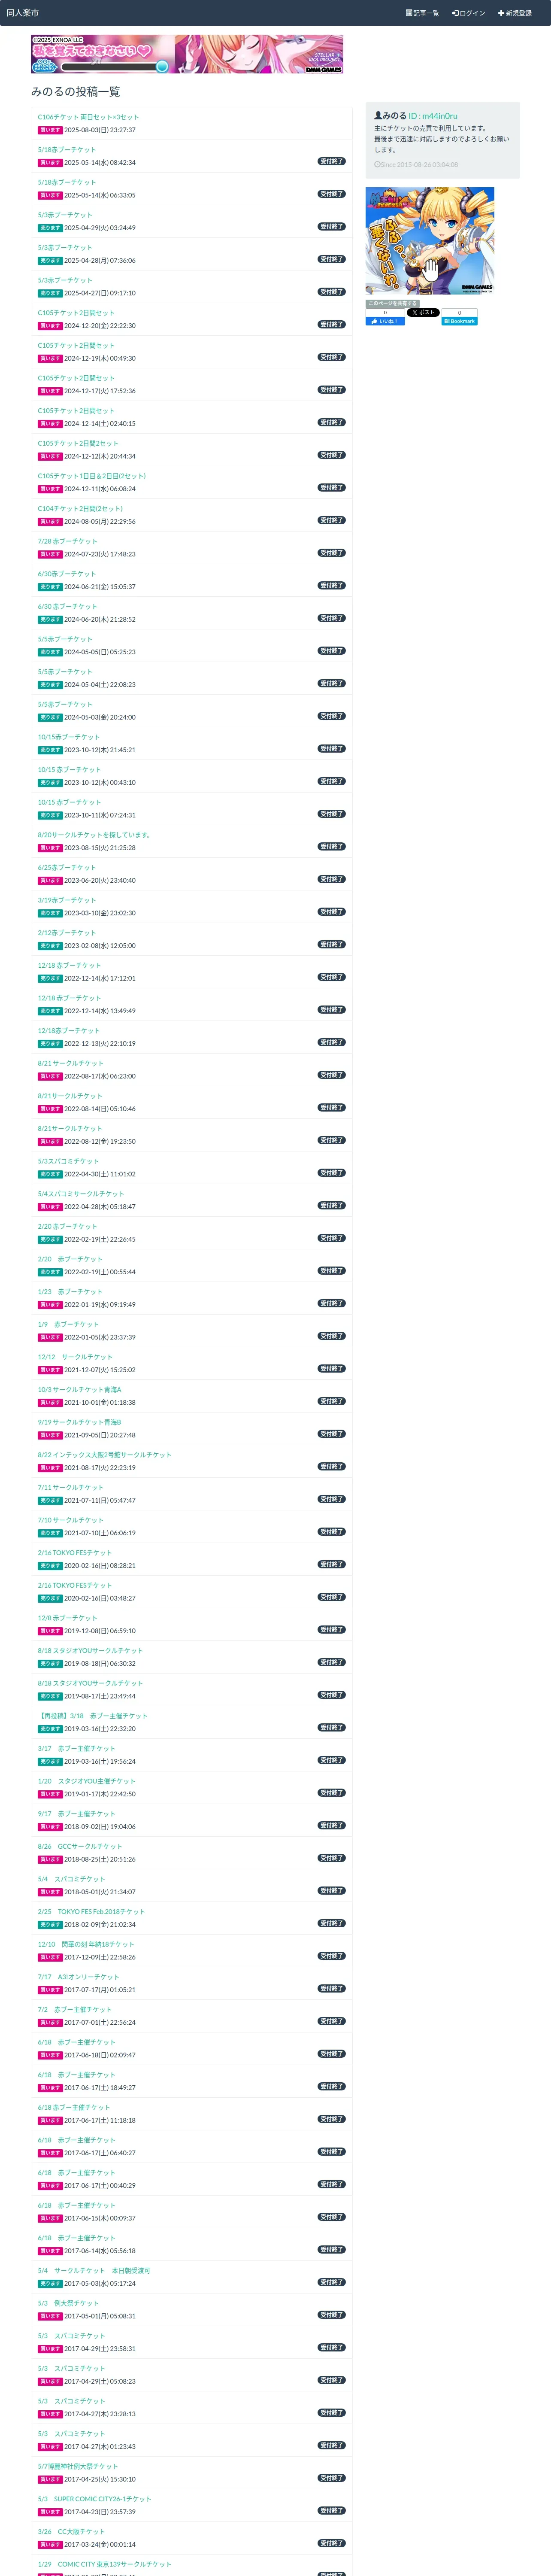Click the ログイン sign-in icon
The height and width of the screenshot is (2576, 551).
(455, 13)
